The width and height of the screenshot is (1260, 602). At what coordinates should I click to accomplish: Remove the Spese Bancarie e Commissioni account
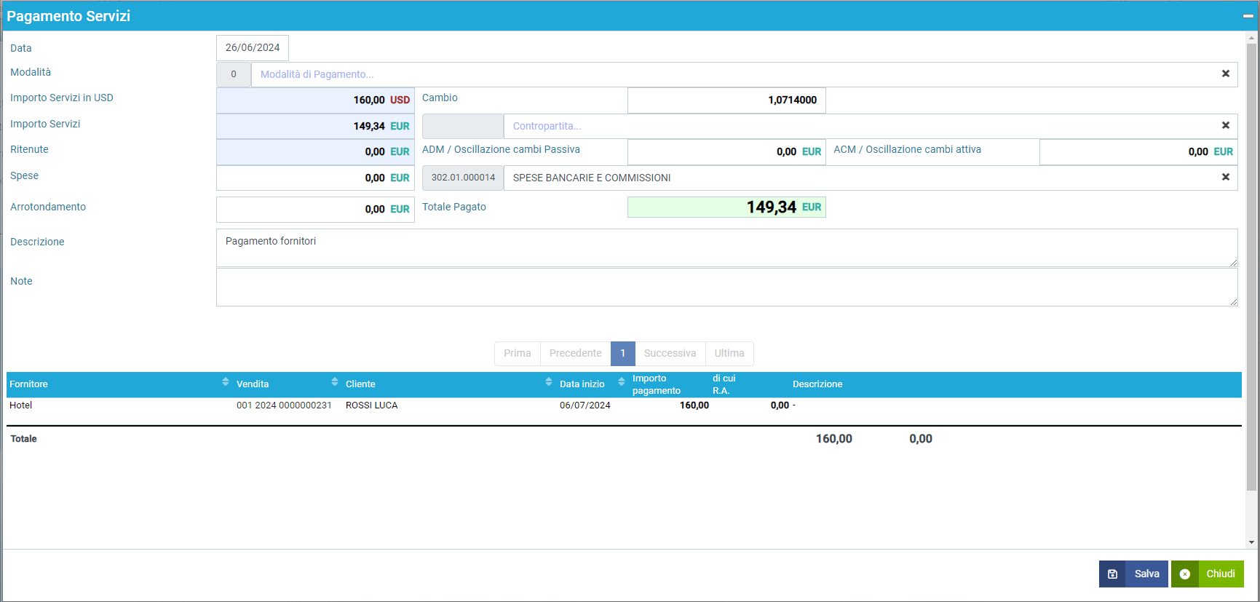pos(1225,177)
